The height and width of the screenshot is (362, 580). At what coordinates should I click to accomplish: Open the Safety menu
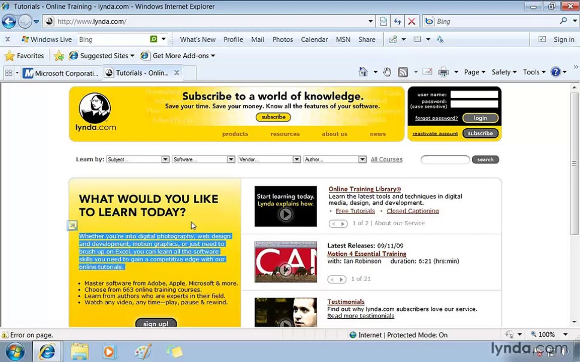504,72
